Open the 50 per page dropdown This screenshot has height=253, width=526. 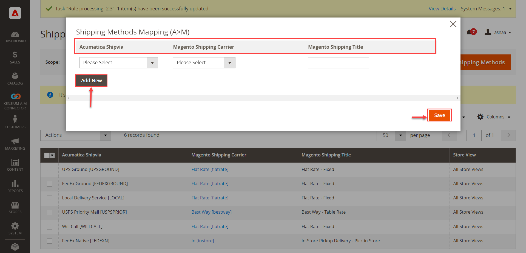pyautogui.click(x=391, y=135)
